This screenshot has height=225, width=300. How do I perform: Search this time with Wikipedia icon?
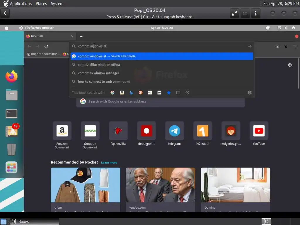tap(159, 93)
